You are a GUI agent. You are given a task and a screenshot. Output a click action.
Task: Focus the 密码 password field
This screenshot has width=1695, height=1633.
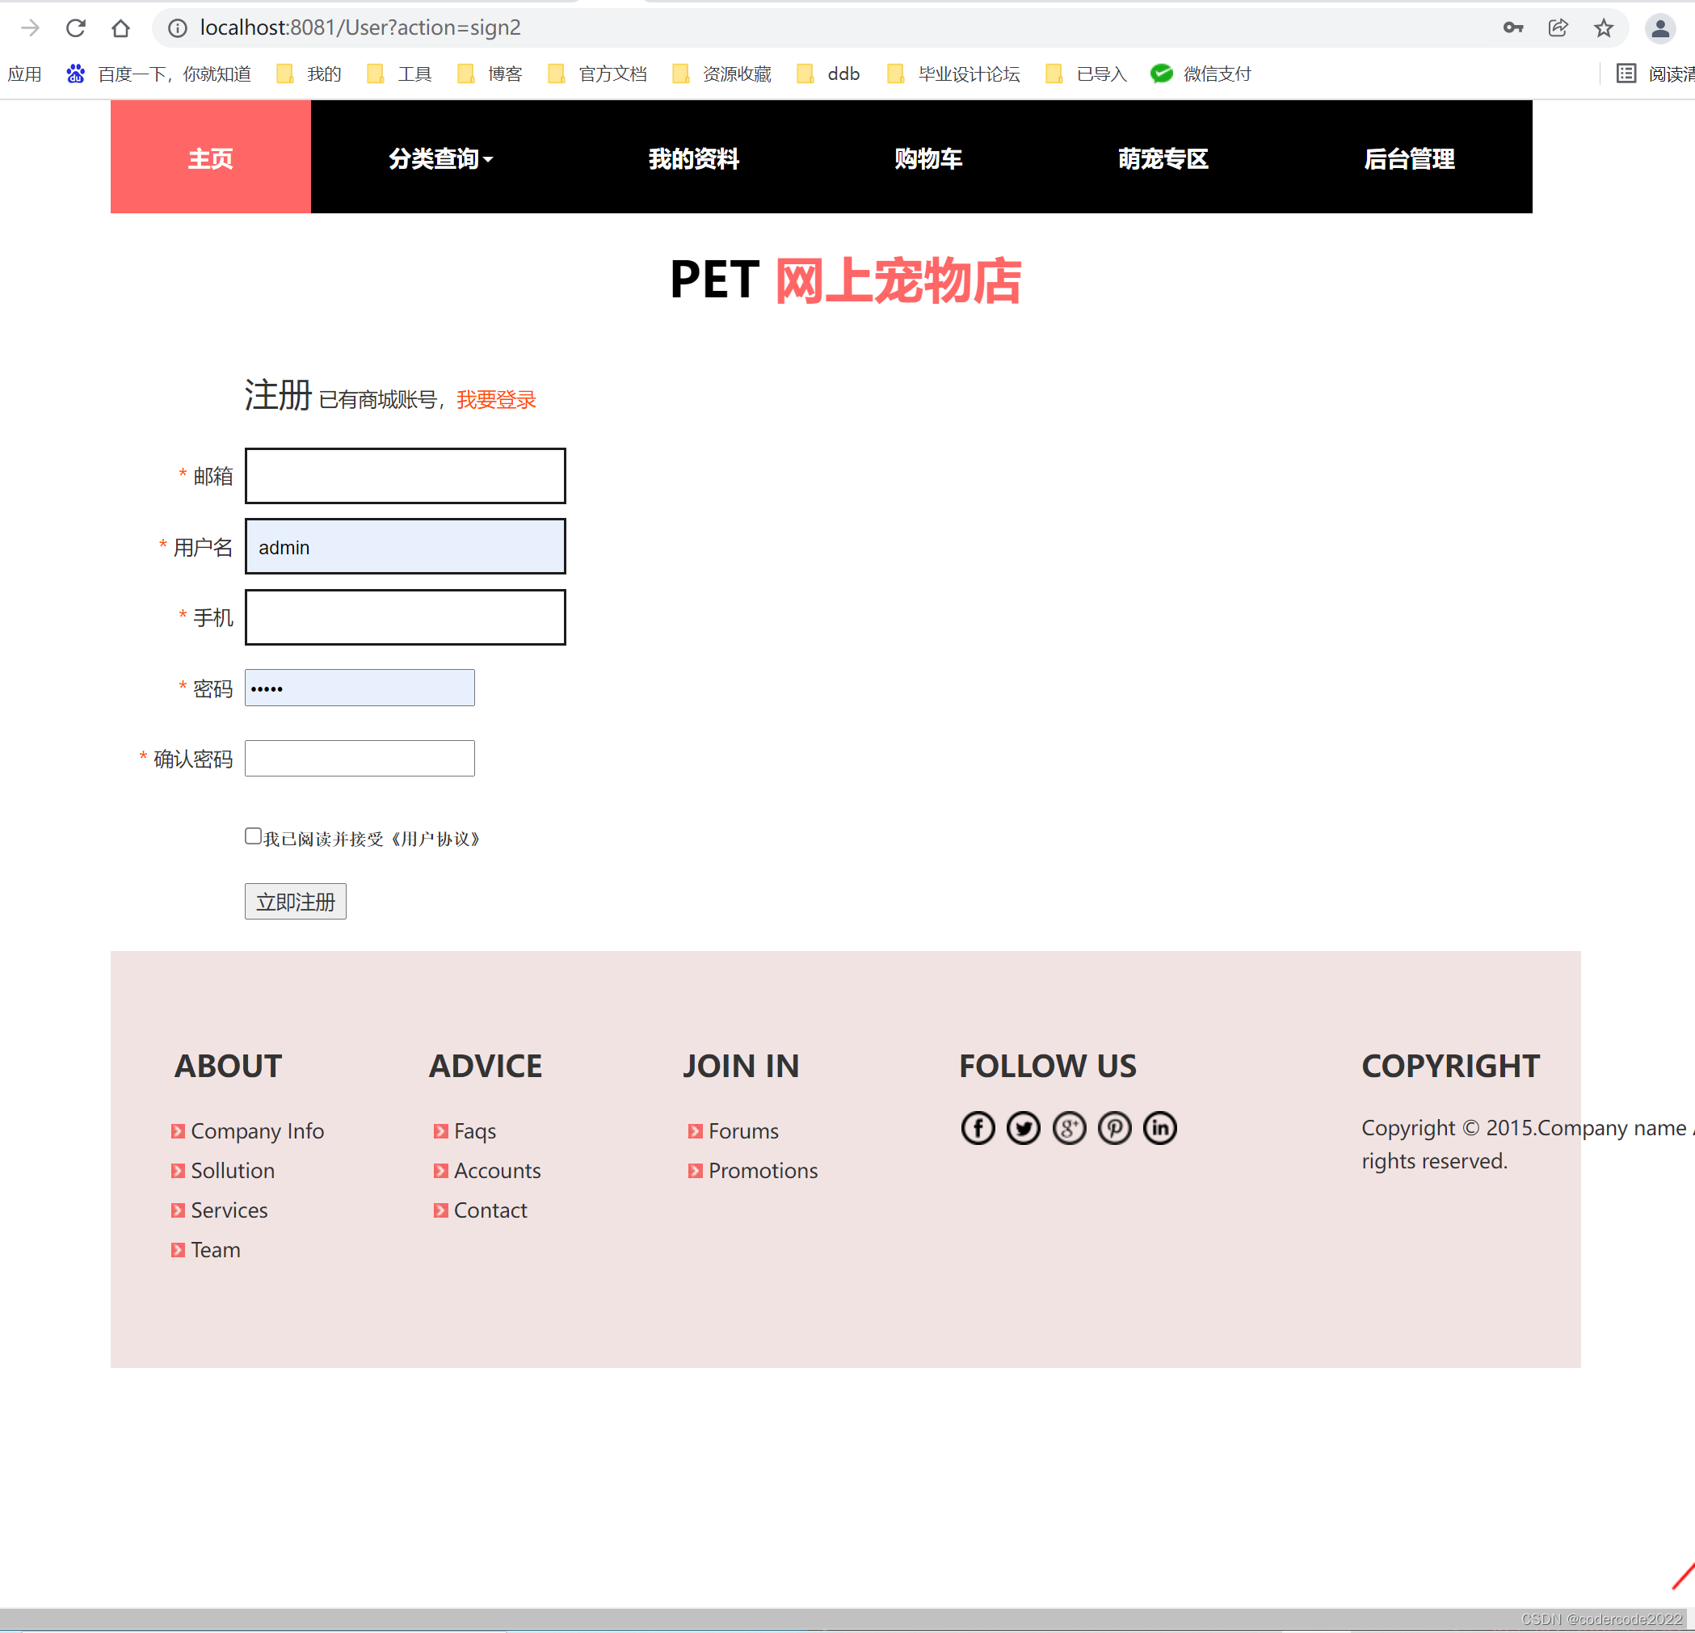[360, 688]
